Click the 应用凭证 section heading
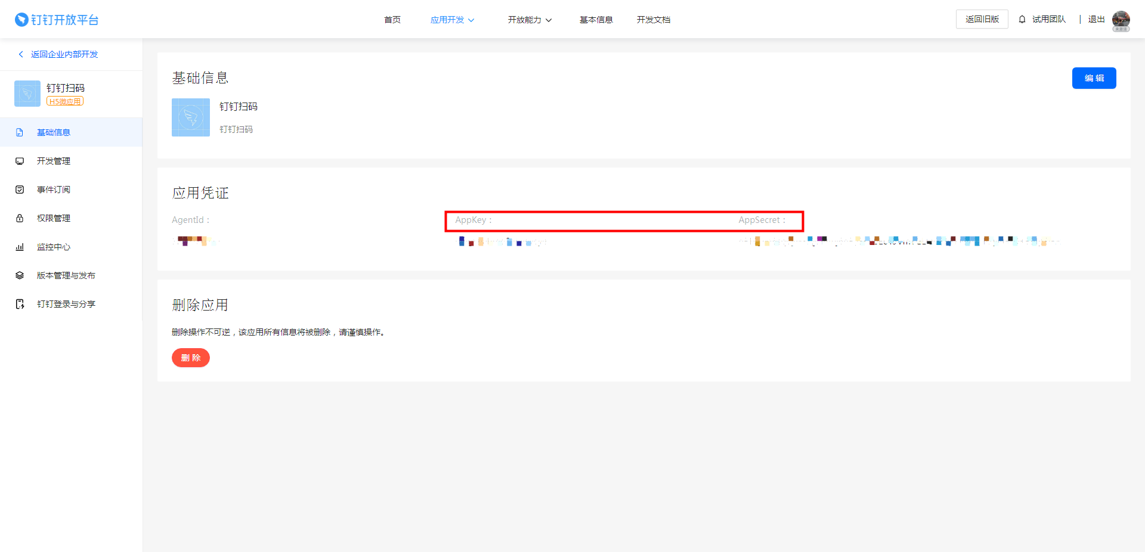The height and width of the screenshot is (552, 1145). click(x=200, y=193)
